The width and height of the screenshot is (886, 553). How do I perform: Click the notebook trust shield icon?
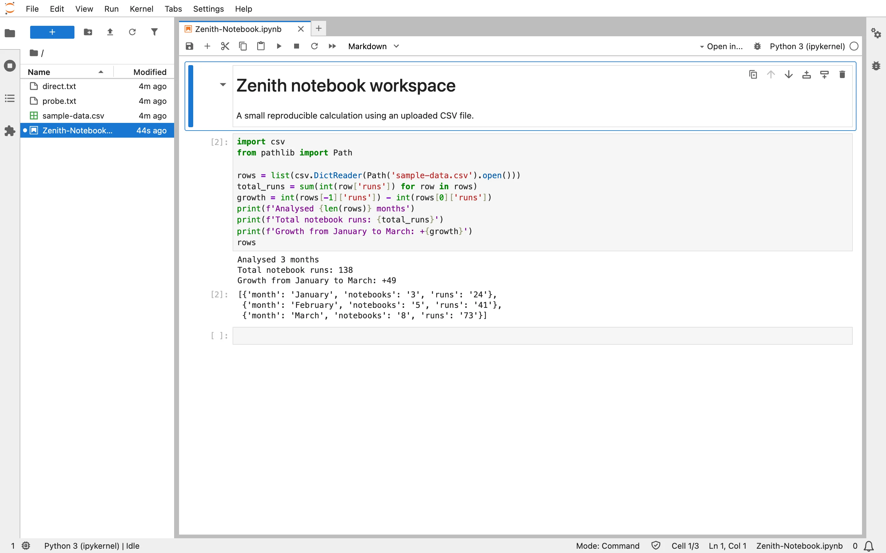(656, 546)
